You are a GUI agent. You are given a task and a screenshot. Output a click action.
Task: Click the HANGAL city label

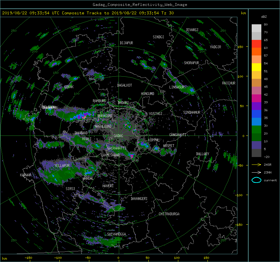pyautogui.click(x=88, y=179)
